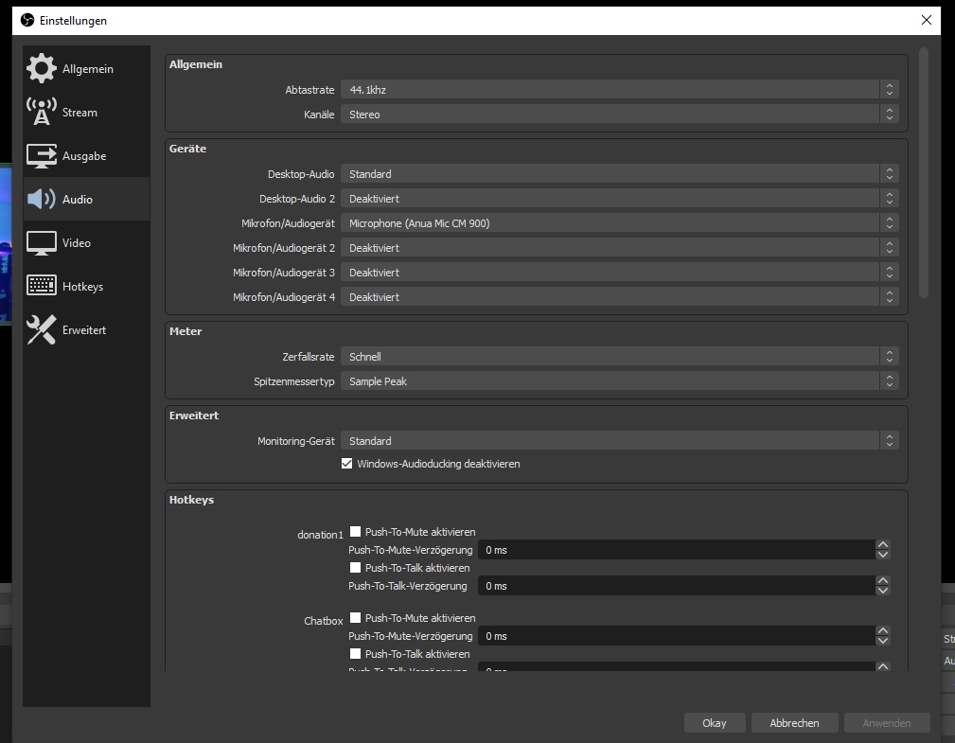Enable Push-To-Mute for donation1

tap(356, 532)
